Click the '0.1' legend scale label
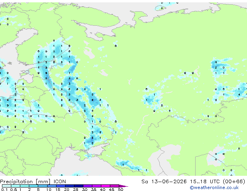247x191 pixels. (x=4, y=189)
